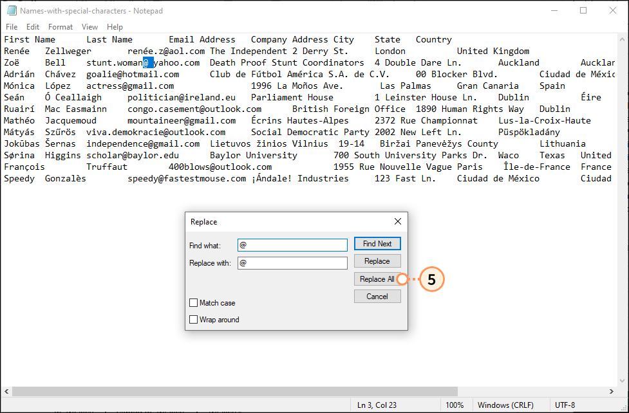Click the text Truffaut
This screenshot has width=629, height=413.
pos(107,167)
